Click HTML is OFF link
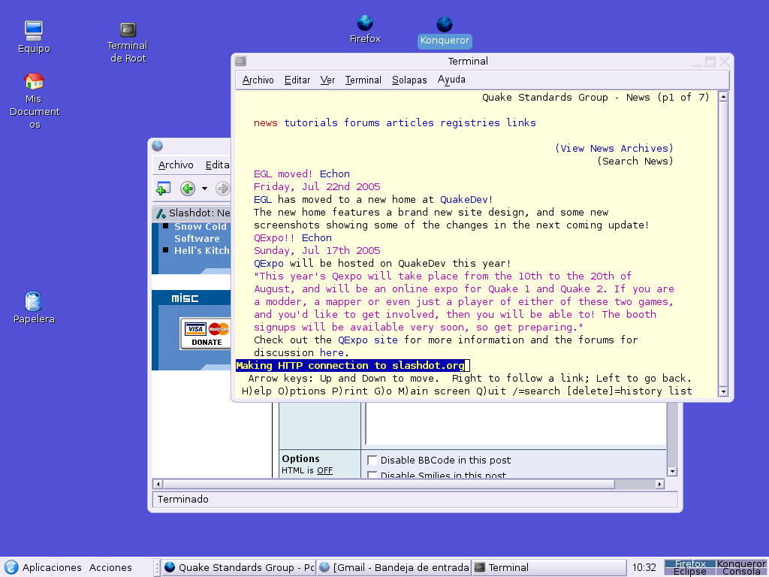This screenshot has height=577, width=769. pyautogui.click(x=307, y=470)
